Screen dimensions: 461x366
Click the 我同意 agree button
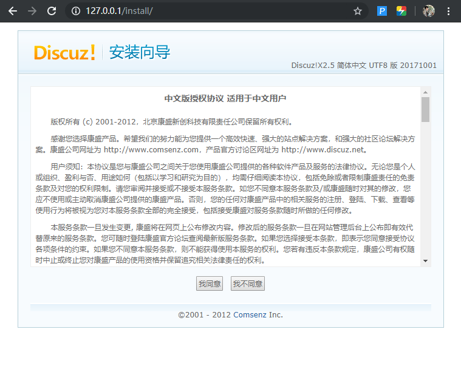(x=210, y=283)
